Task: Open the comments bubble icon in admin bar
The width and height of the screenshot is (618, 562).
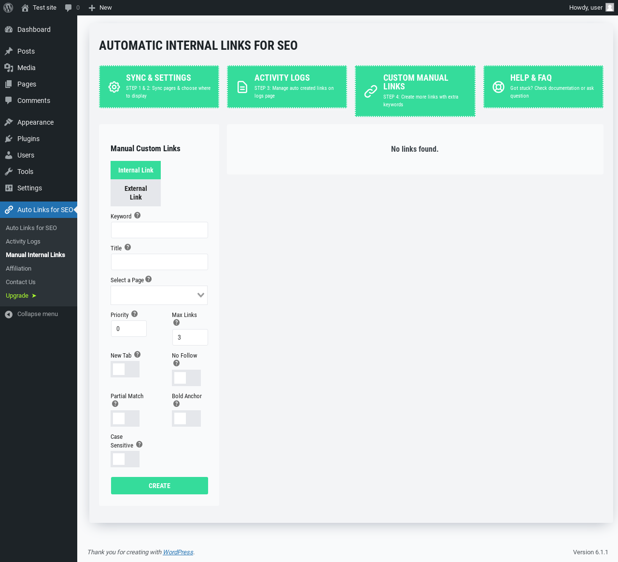Action: click(69, 8)
